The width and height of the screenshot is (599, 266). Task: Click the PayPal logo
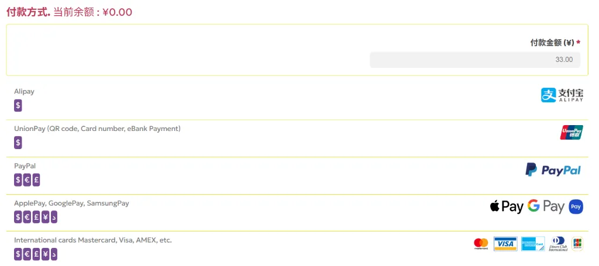pos(553,170)
